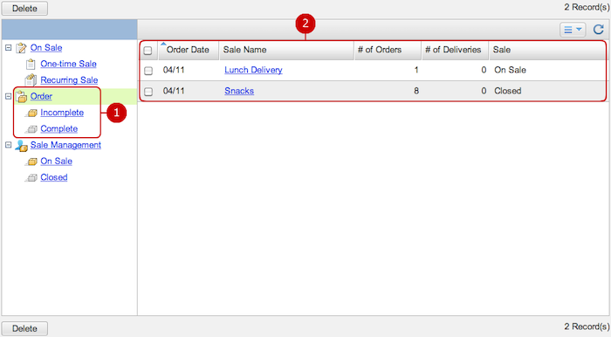Open the Recurring Sale link
This screenshot has width=611, height=337.
click(x=69, y=79)
